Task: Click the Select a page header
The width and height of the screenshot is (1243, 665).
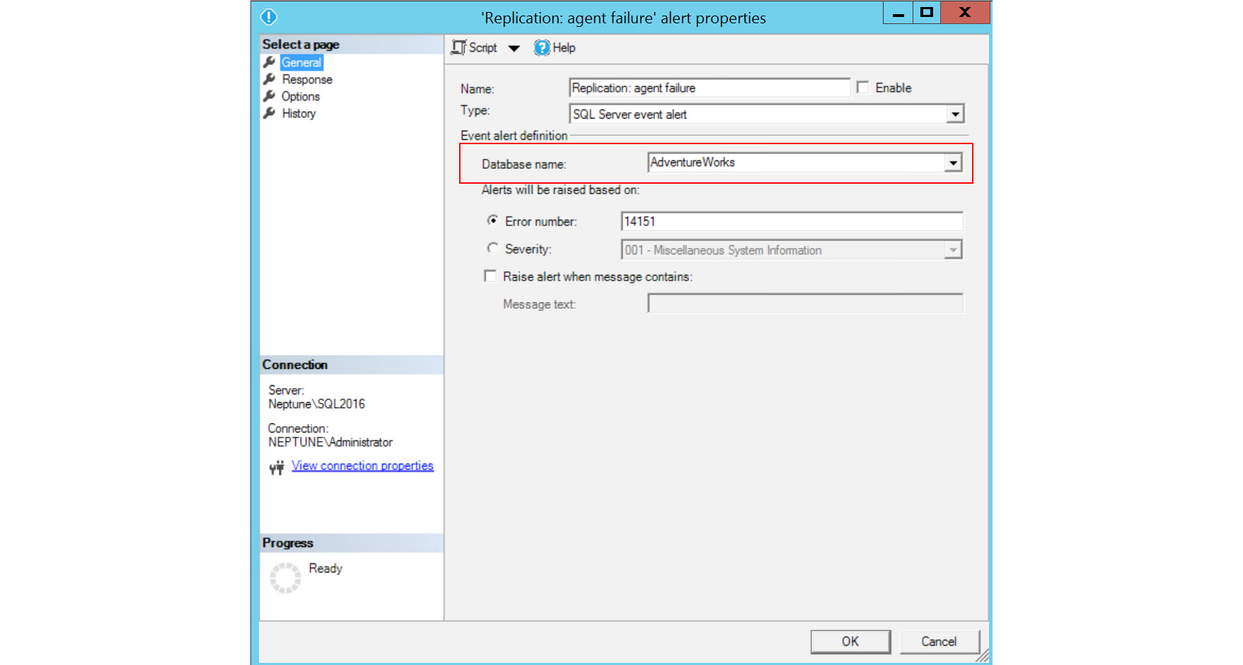Action: [x=352, y=45]
